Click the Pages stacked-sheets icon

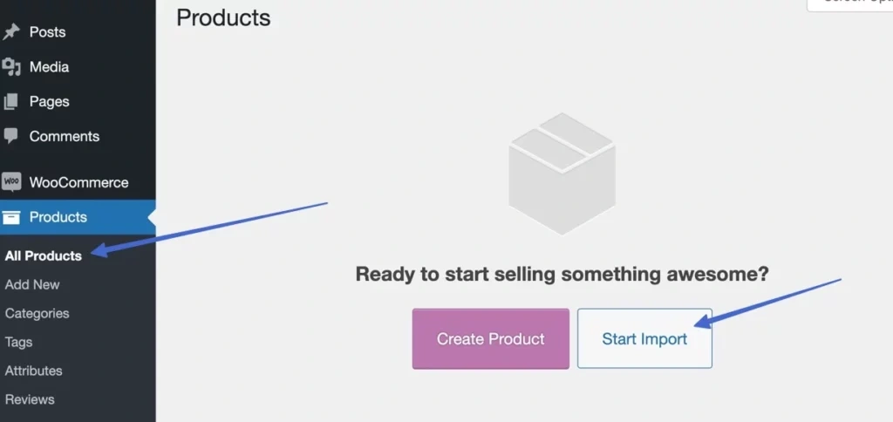(10, 102)
